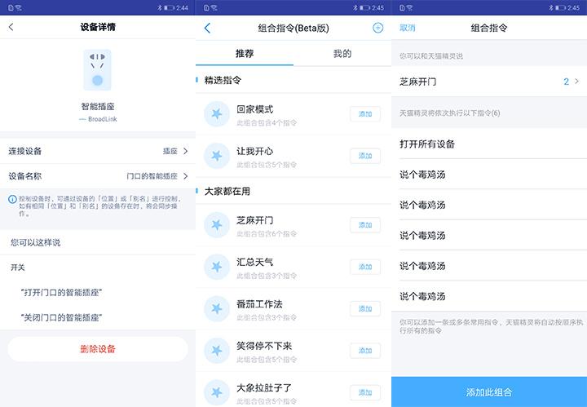
Task: Tap Bluetooth icon in middle screen status bar
Action: (355, 7)
